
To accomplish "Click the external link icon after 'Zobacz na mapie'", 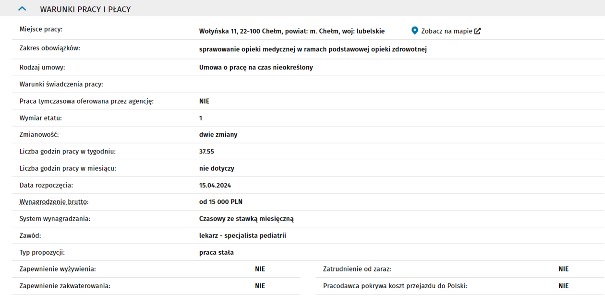I will [x=477, y=31].
